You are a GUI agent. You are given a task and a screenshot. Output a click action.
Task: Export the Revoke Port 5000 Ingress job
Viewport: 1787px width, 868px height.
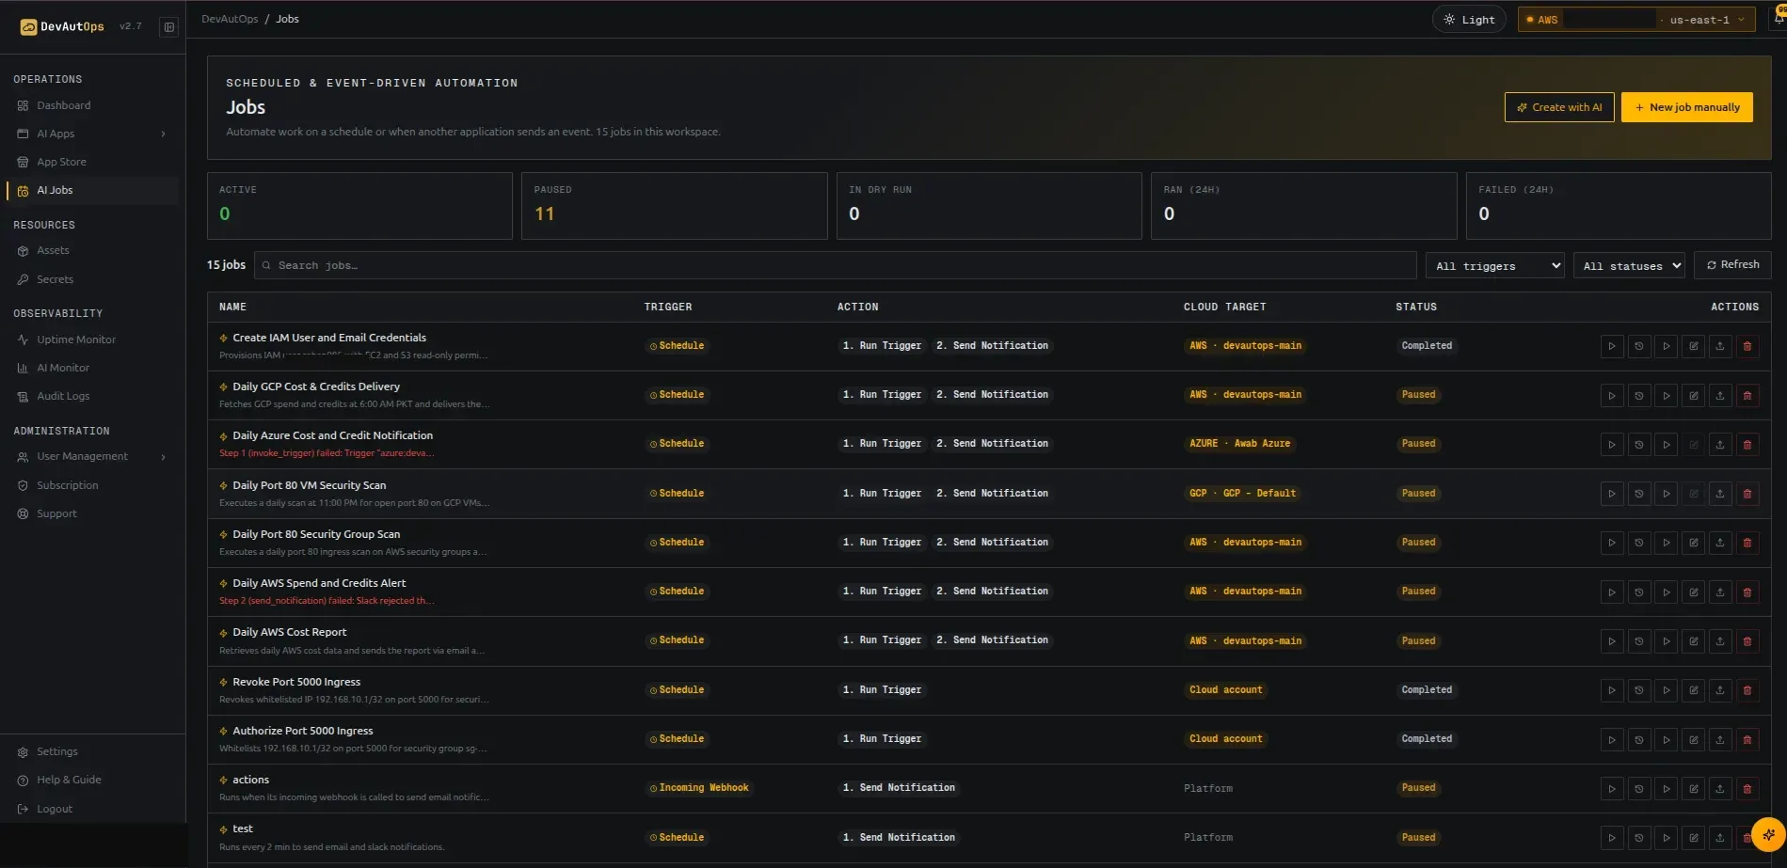(1720, 690)
